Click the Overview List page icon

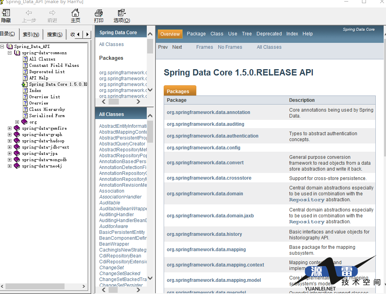coord(25,97)
